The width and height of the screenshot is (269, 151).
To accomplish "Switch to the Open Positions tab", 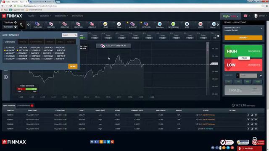I will tap(9, 106).
